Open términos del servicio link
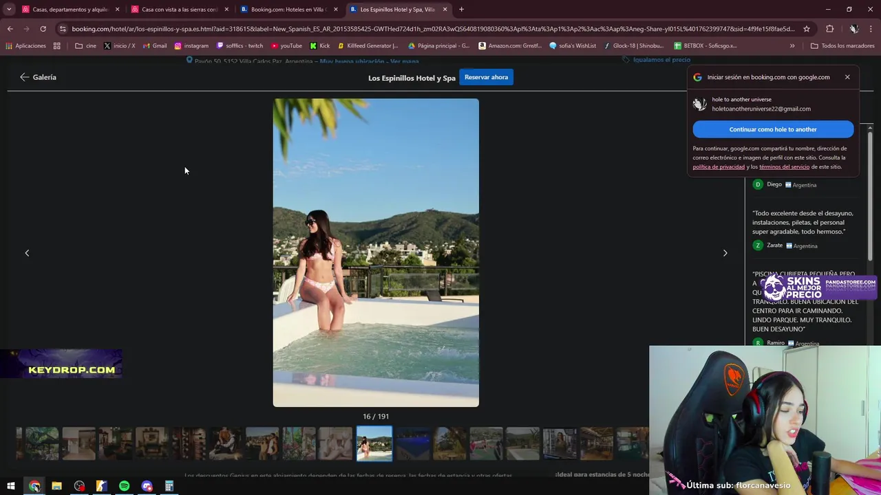 [784, 167]
